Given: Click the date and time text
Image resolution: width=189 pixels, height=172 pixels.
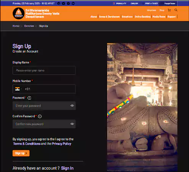Looking at the screenshot, I should click(x=34, y=3).
